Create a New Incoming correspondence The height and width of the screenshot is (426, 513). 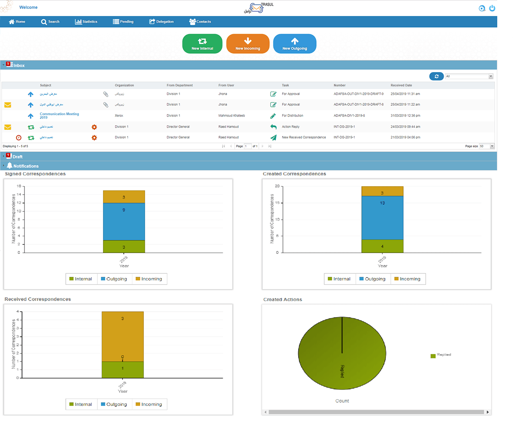click(248, 44)
